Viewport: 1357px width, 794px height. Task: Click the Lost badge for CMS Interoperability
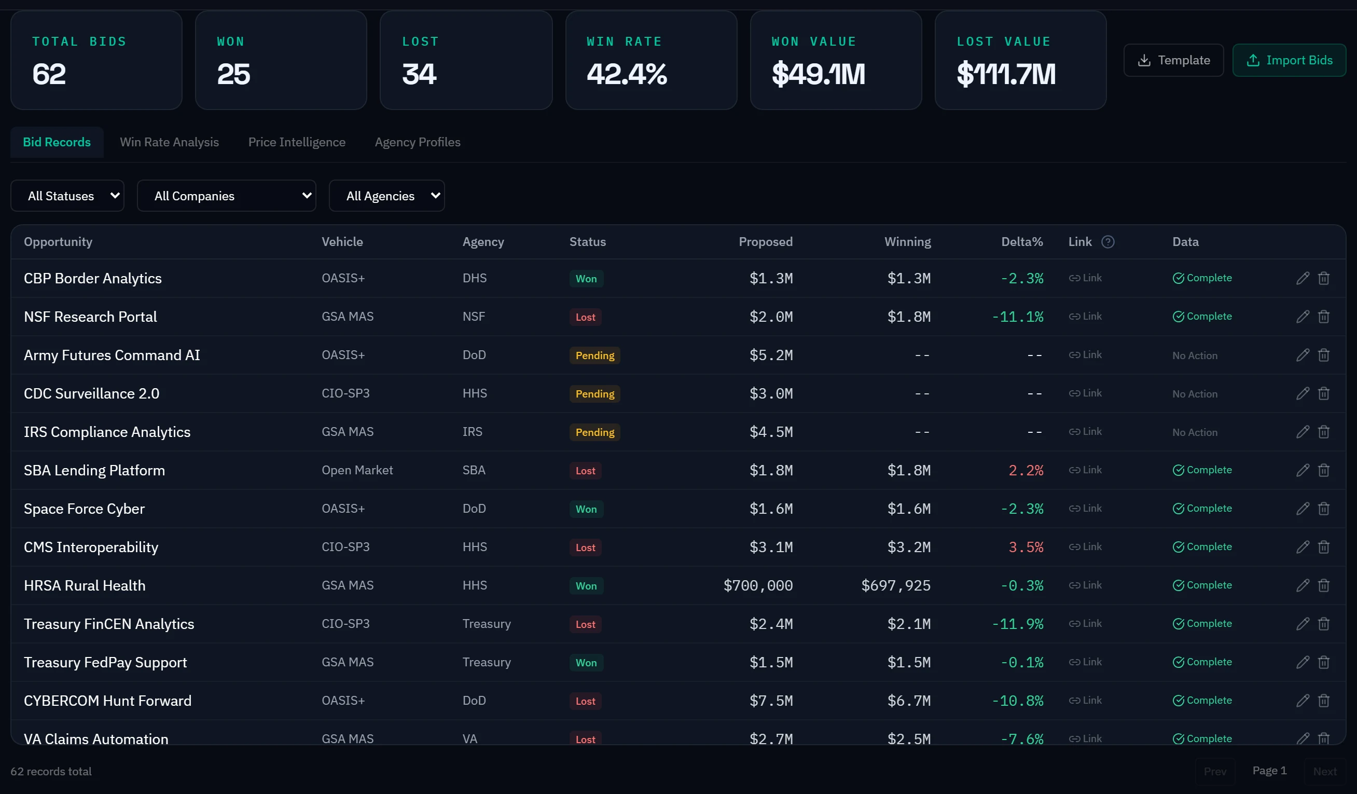(585, 548)
